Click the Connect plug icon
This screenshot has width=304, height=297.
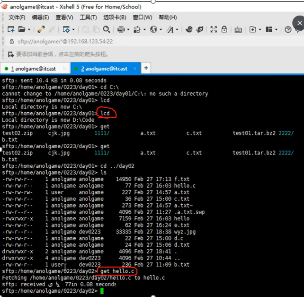[41, 29]
